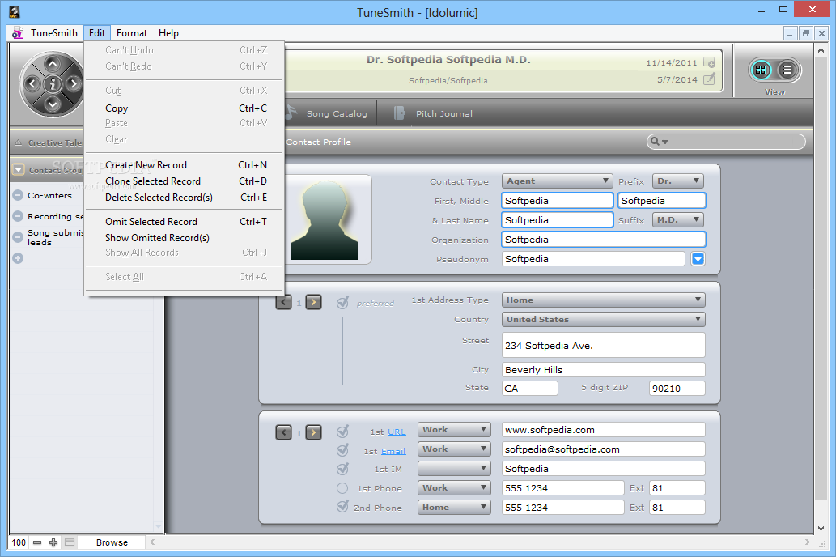Click the search magnifier icon
This screenshot has width=836, height=557.
(655, 142)
